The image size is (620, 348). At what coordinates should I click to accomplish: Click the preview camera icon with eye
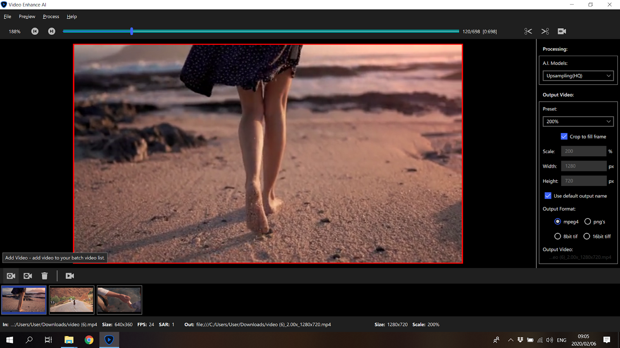pyautogui.click(x=562, y=31)
